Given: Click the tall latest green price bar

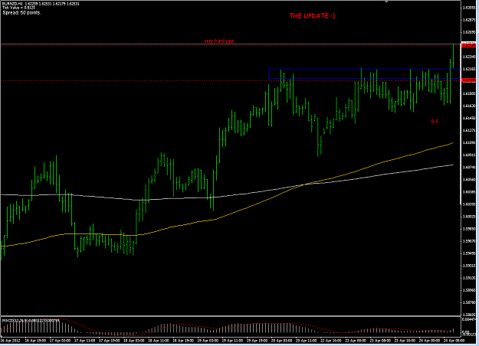Looking at the screenshot, I should point(454,56).
